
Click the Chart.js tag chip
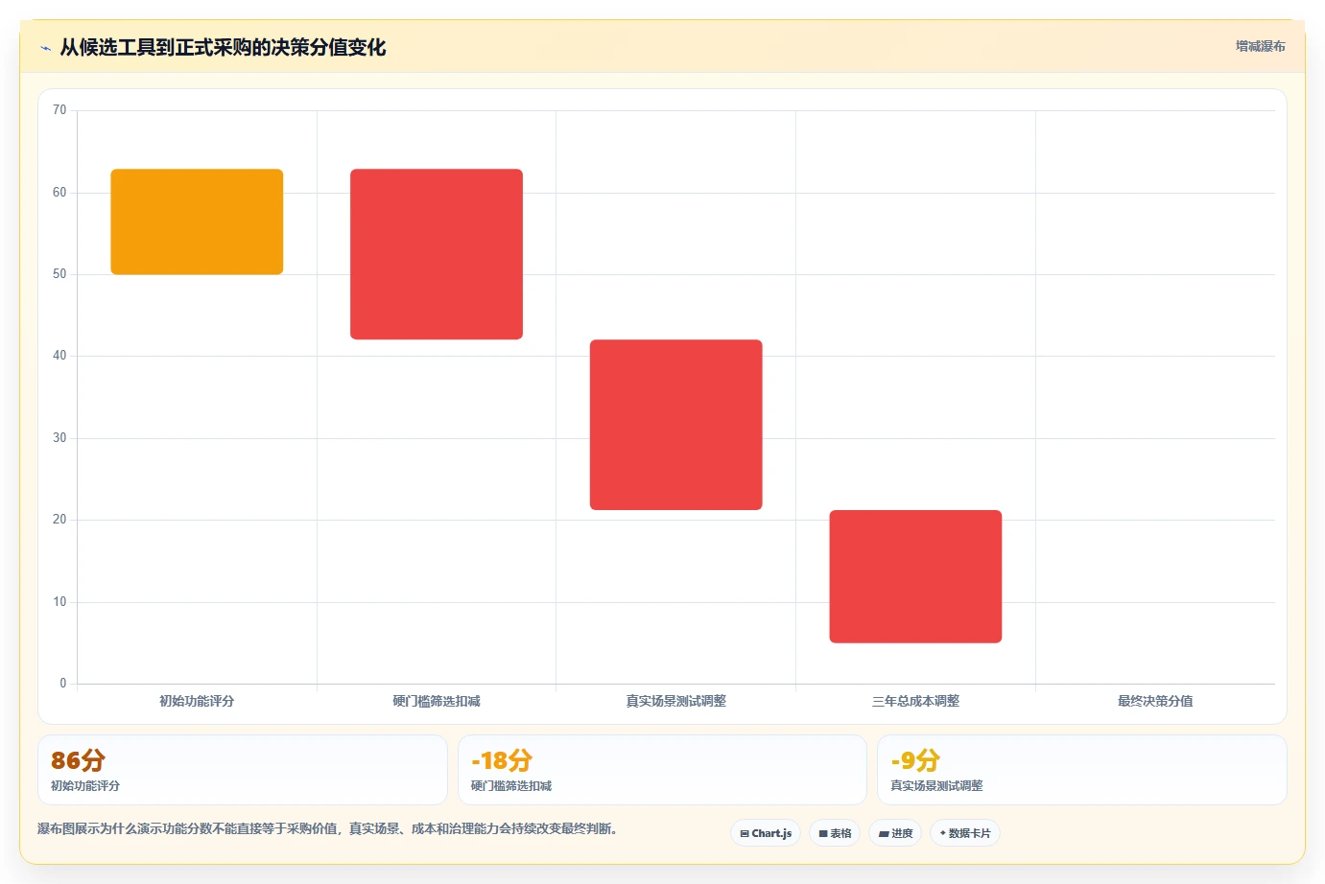click(x=766, y=833)
